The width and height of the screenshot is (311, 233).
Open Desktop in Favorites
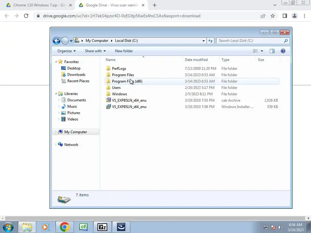(x=74, y=68)
